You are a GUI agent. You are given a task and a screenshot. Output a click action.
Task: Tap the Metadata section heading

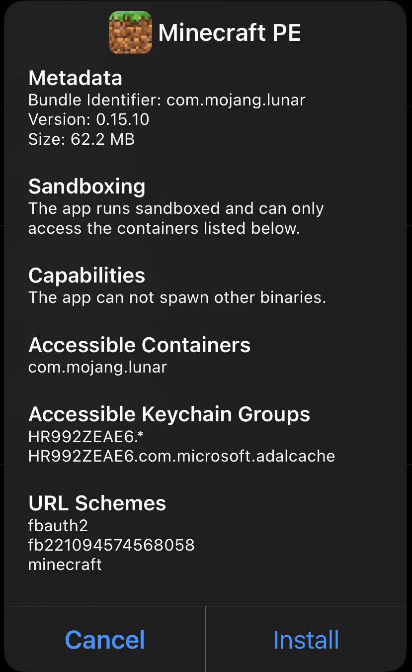coord(76,78)
